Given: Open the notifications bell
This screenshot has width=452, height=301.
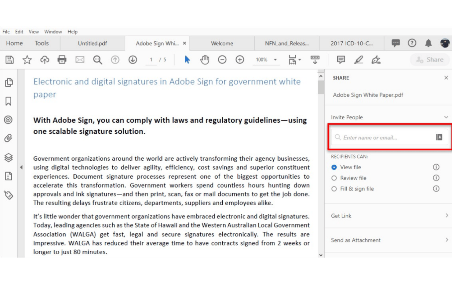Looking at the screenshot, I should [428, 43].
